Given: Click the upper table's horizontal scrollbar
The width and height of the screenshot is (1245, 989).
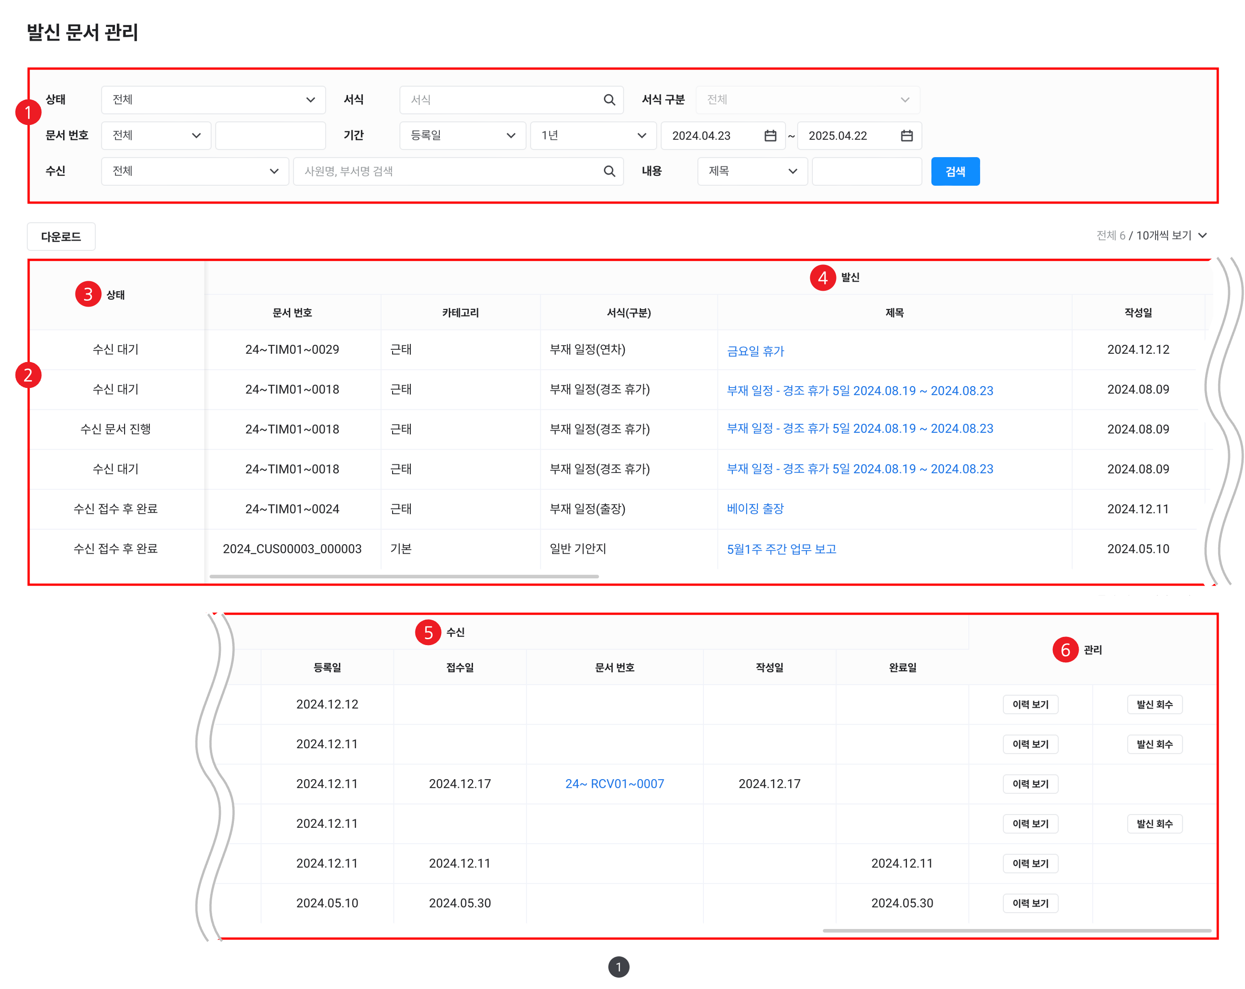Looking at the screenshot, I should click(403, 576).
